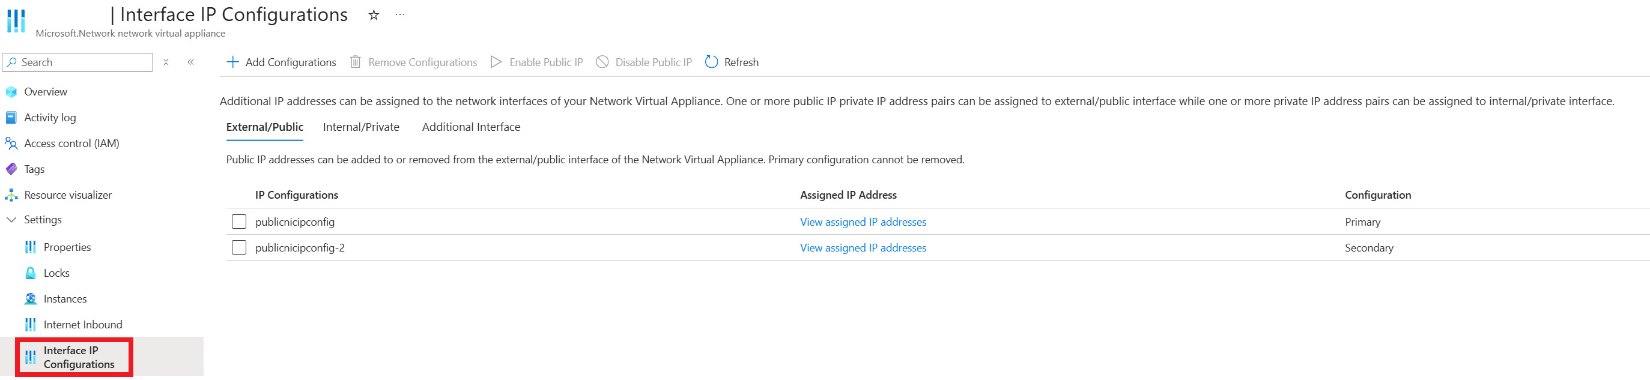Click the sidebar Search field
Screen dimensions: 1650x380
[77, 62]
